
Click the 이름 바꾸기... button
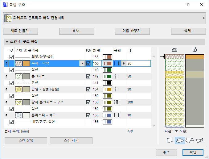click(132, 31)
